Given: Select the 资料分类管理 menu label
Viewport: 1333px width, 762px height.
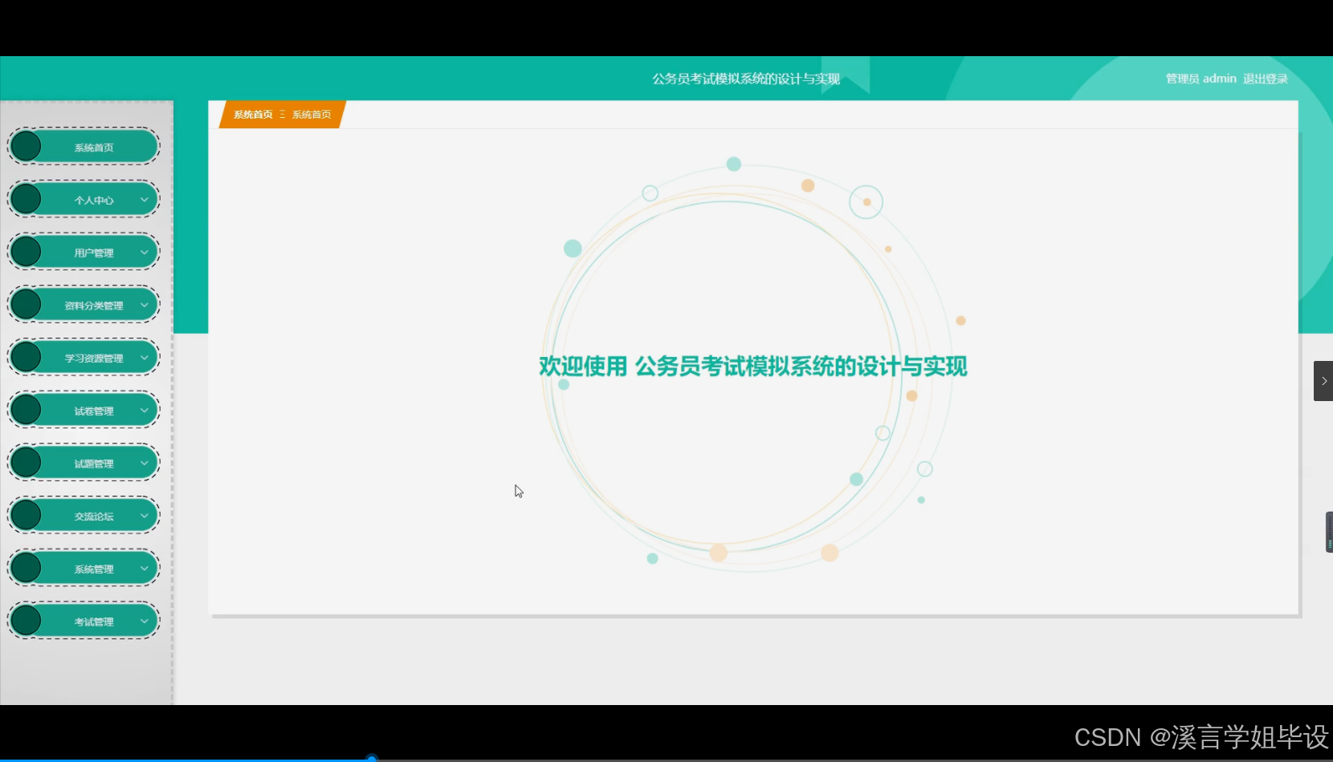Looking at the screenshot, I should [x=94, y=306].
